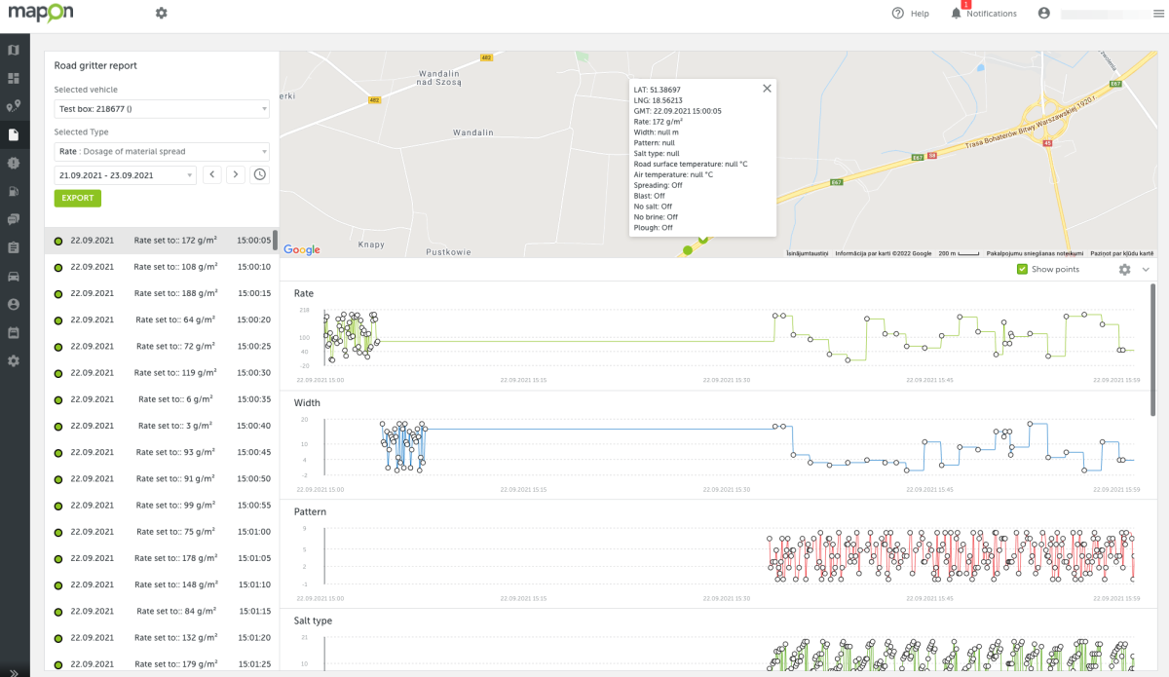The height and width of the screenshot is (677, 1169).
Task: Click the Help link in header
Action: [x=910, y=14]
